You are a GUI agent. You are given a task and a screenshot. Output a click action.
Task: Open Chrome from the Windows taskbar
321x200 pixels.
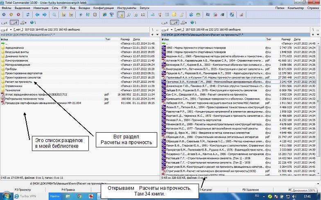point(79,196)
